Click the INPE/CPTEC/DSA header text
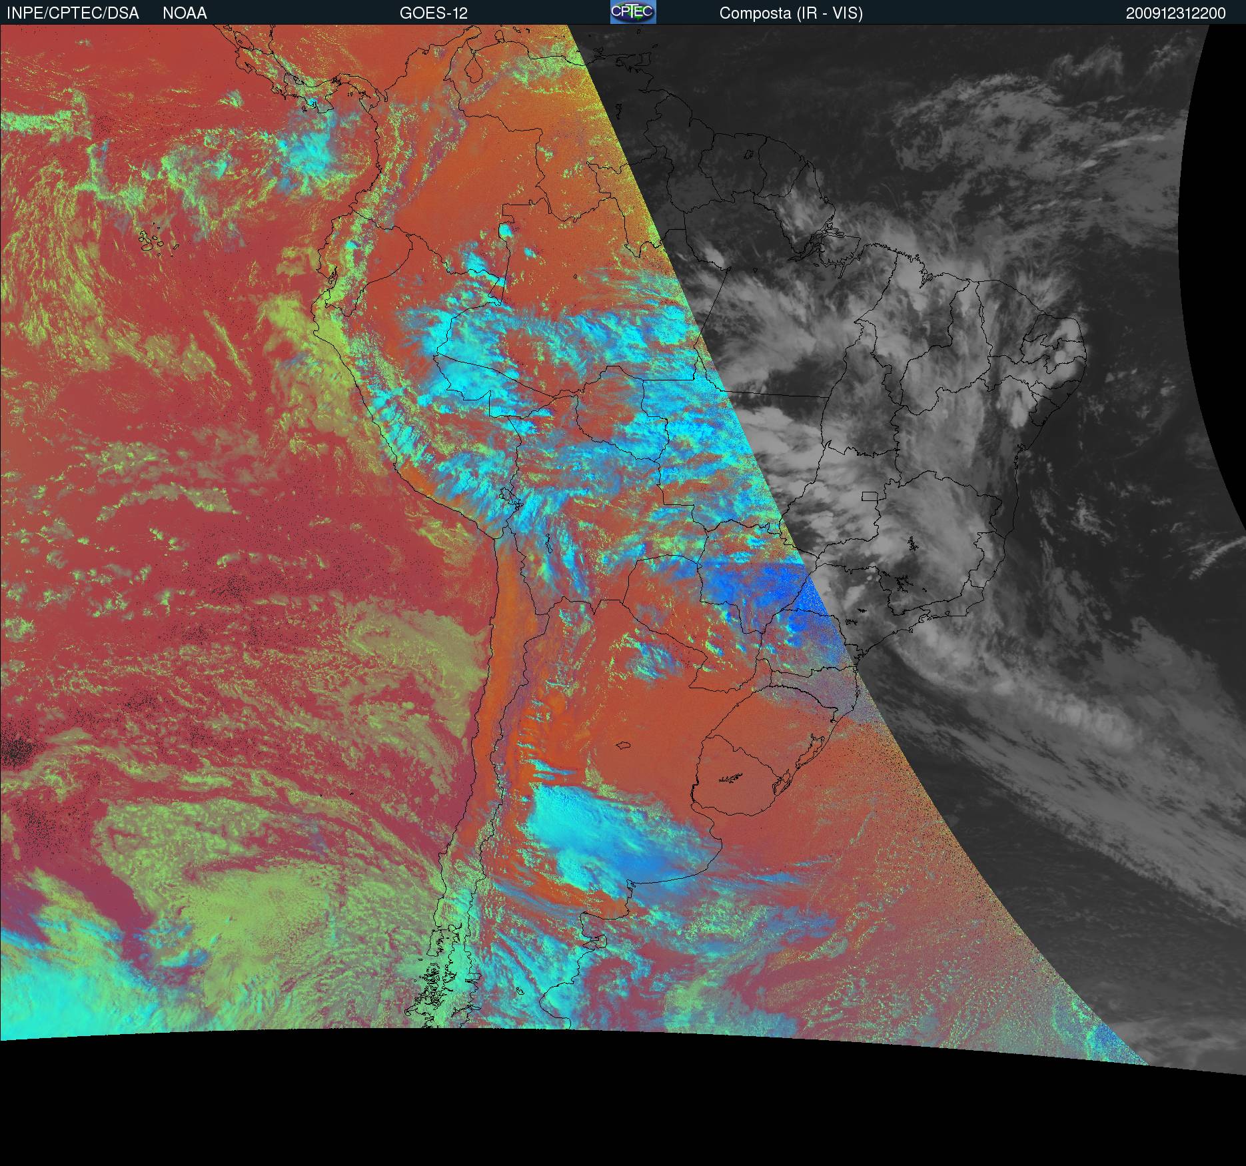This screenshot has width=1246, height=1166. [73, 13]
